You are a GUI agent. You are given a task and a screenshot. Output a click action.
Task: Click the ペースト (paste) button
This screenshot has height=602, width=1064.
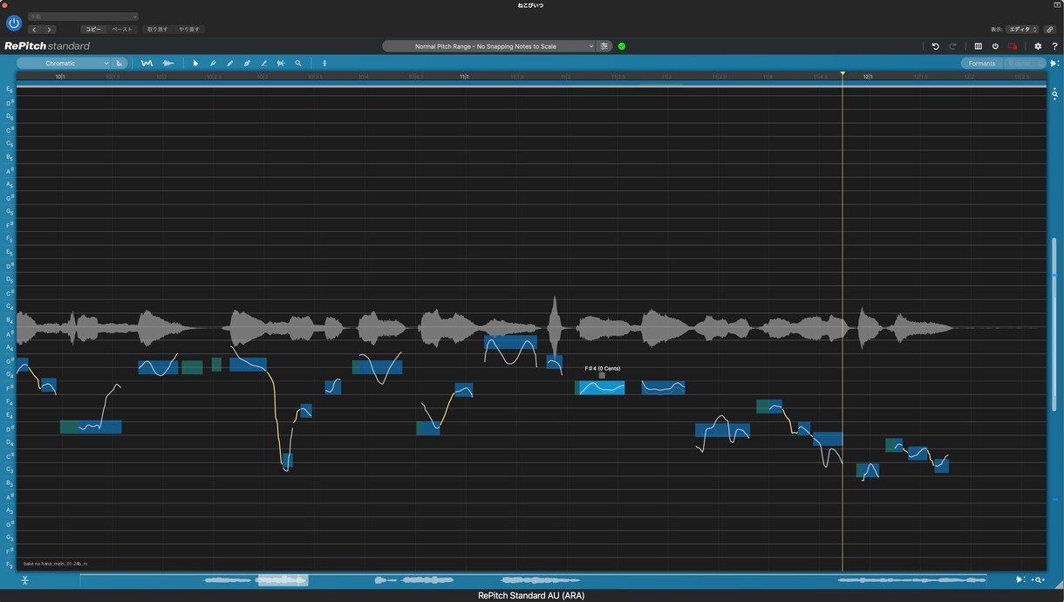(122, 30)
